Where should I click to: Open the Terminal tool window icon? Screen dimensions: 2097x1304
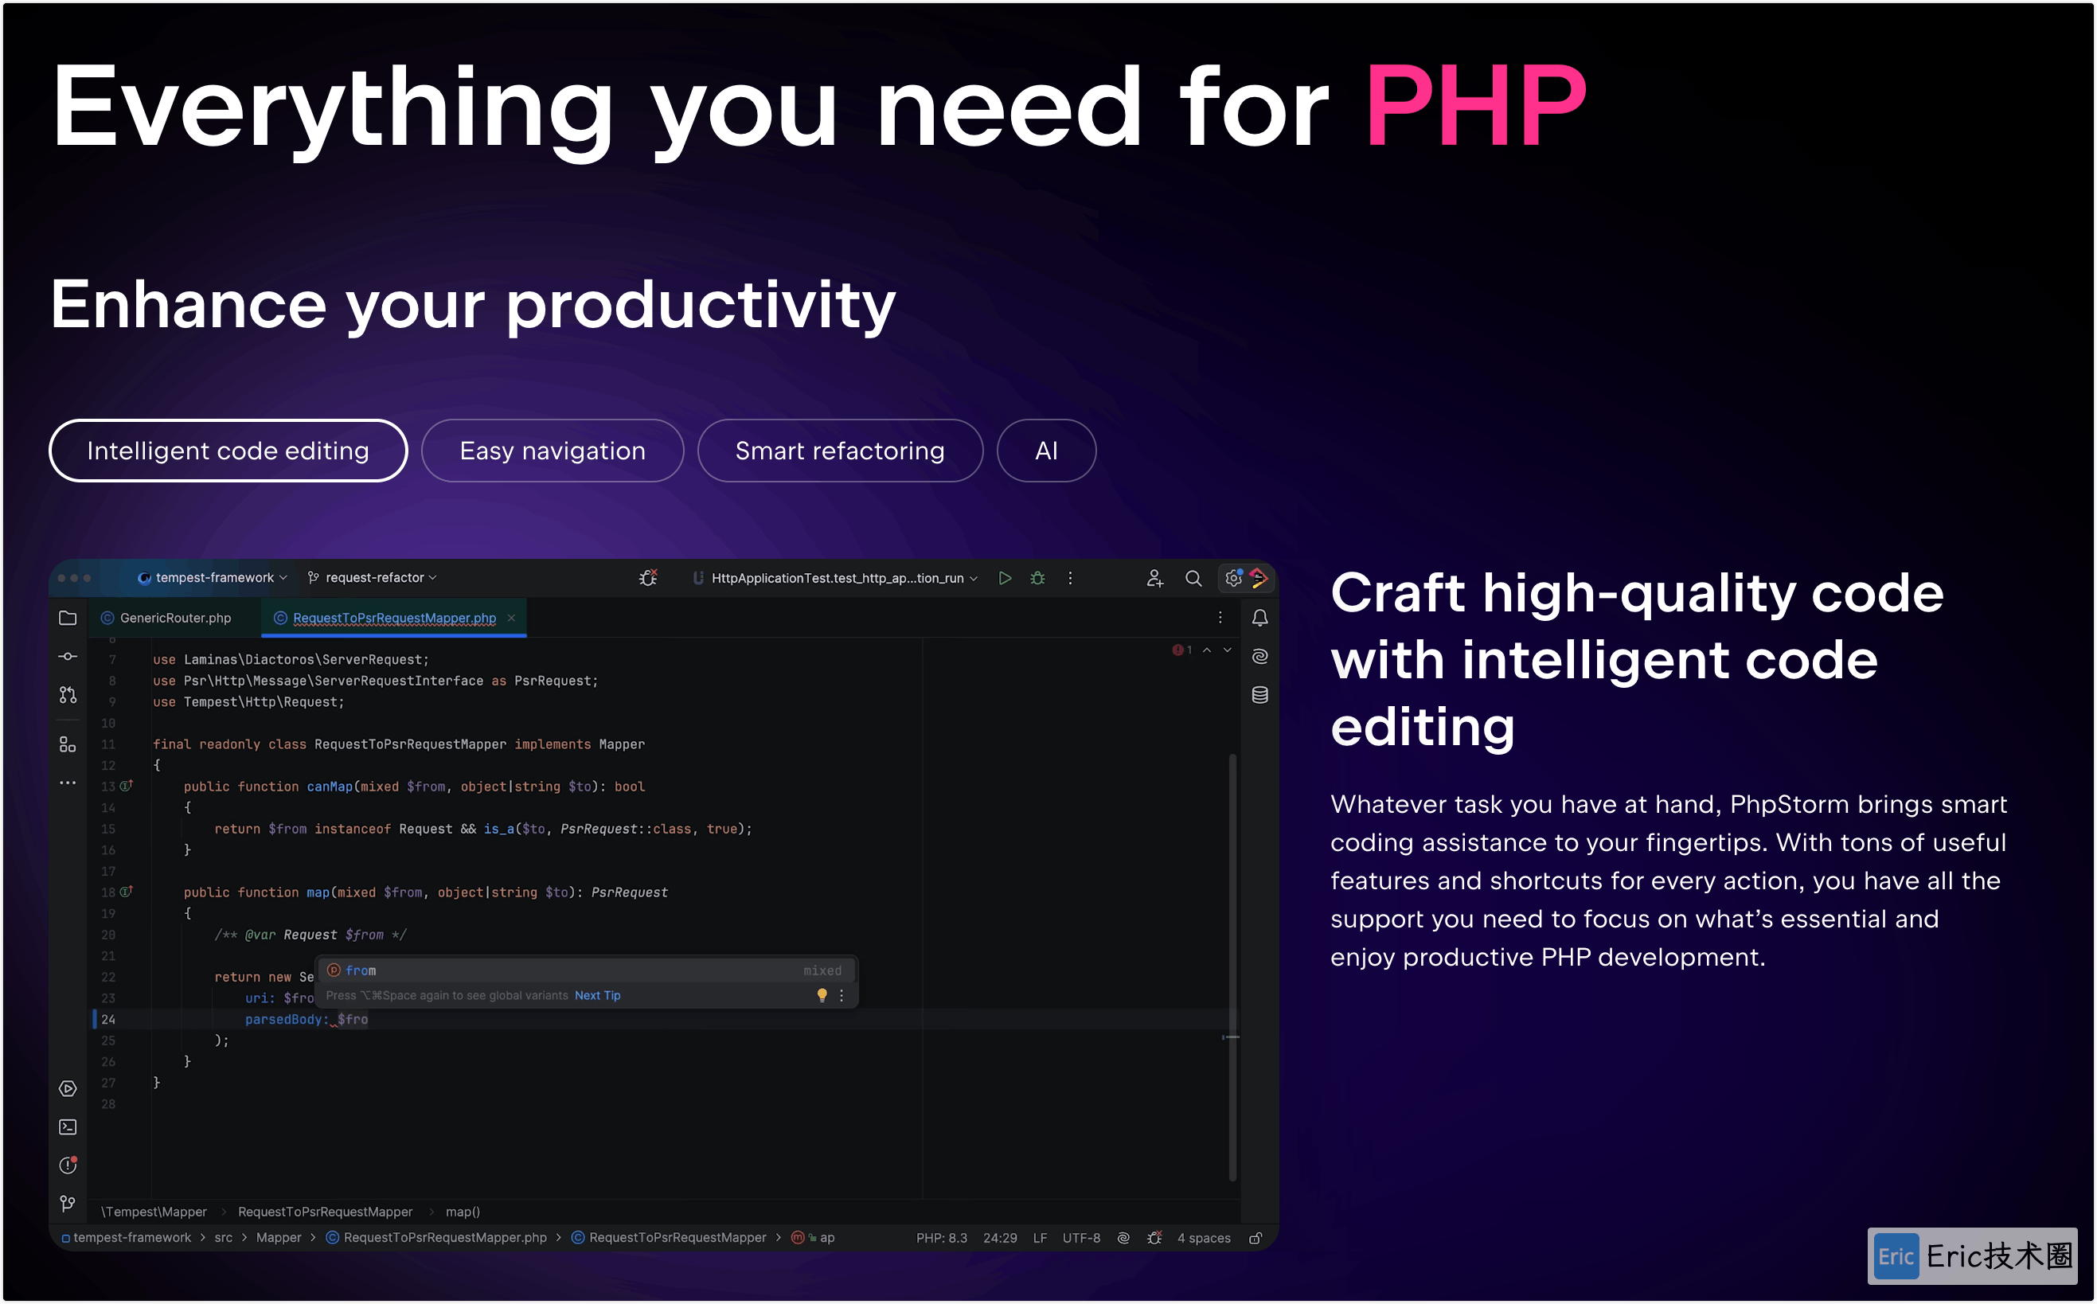pos(67,1127)
